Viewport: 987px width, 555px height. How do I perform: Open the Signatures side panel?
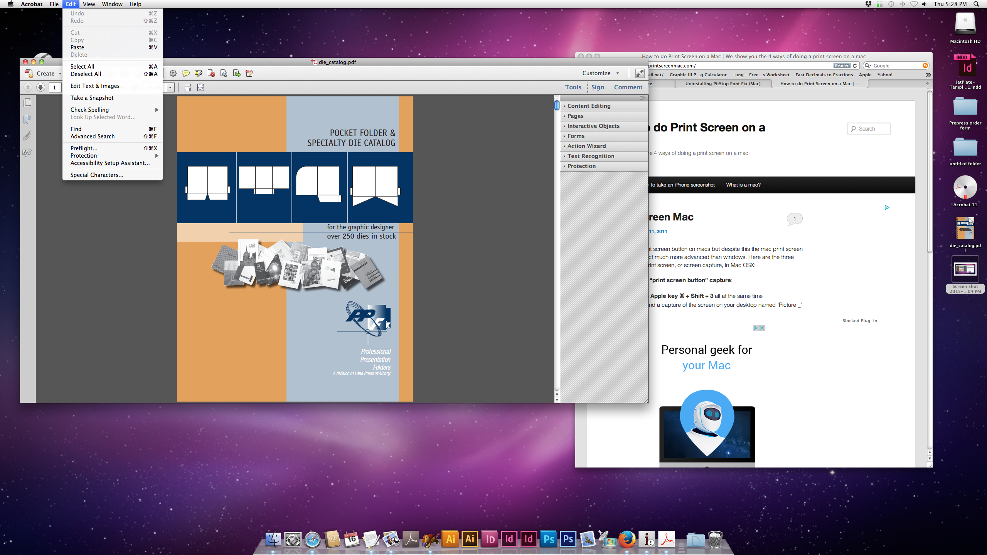click(27, 153)
